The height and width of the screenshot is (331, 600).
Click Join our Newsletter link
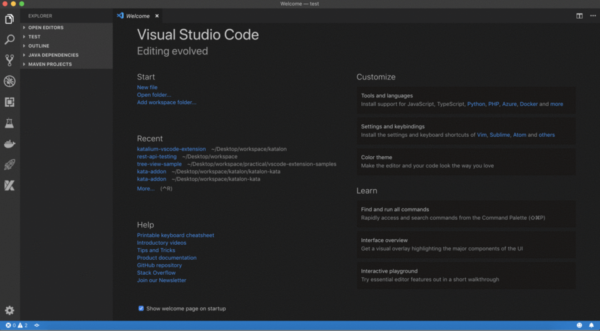click(x=161, y=280)
